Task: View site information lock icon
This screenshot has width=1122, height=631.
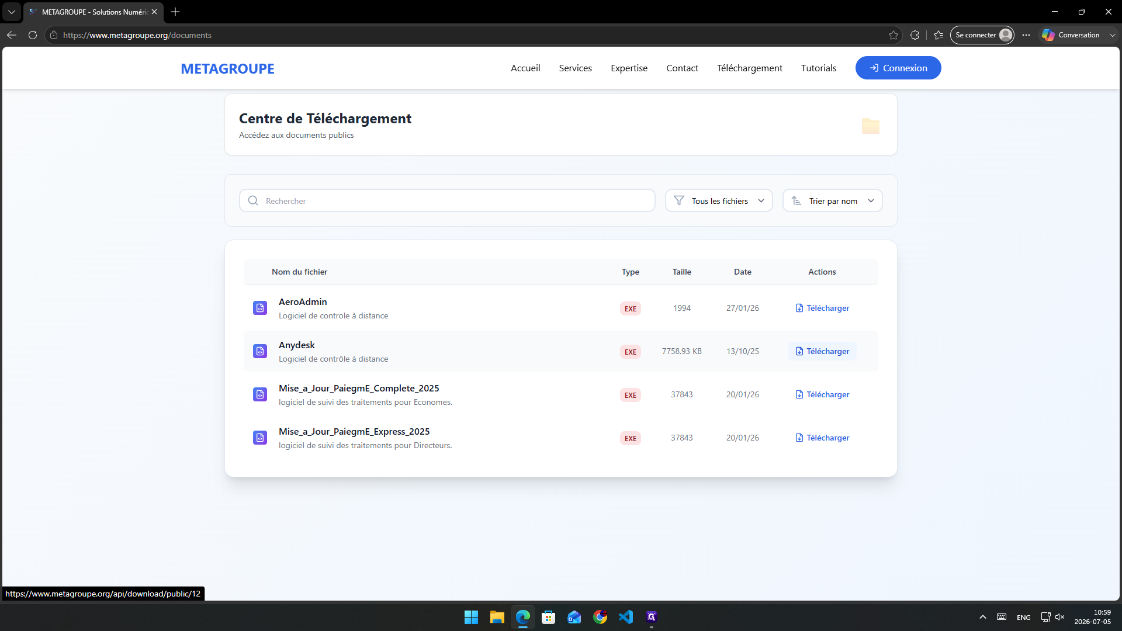Action: point(54,35)
